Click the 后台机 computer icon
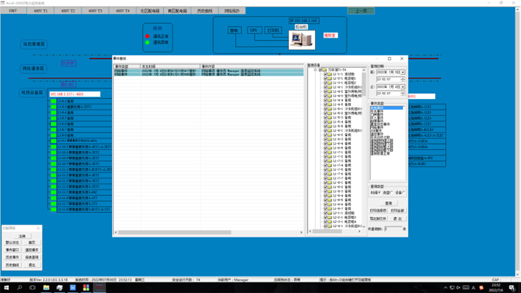This screenshot has height=293, width=521. click(x=301, y=40)
